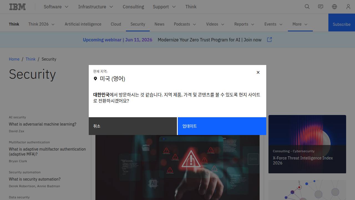Click the location pin icon in dialog
The image size is (355, 200).
95,79
